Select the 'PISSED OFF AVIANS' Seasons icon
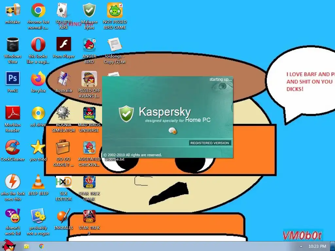Screen dimensions: 335x251 pos(89,79)
